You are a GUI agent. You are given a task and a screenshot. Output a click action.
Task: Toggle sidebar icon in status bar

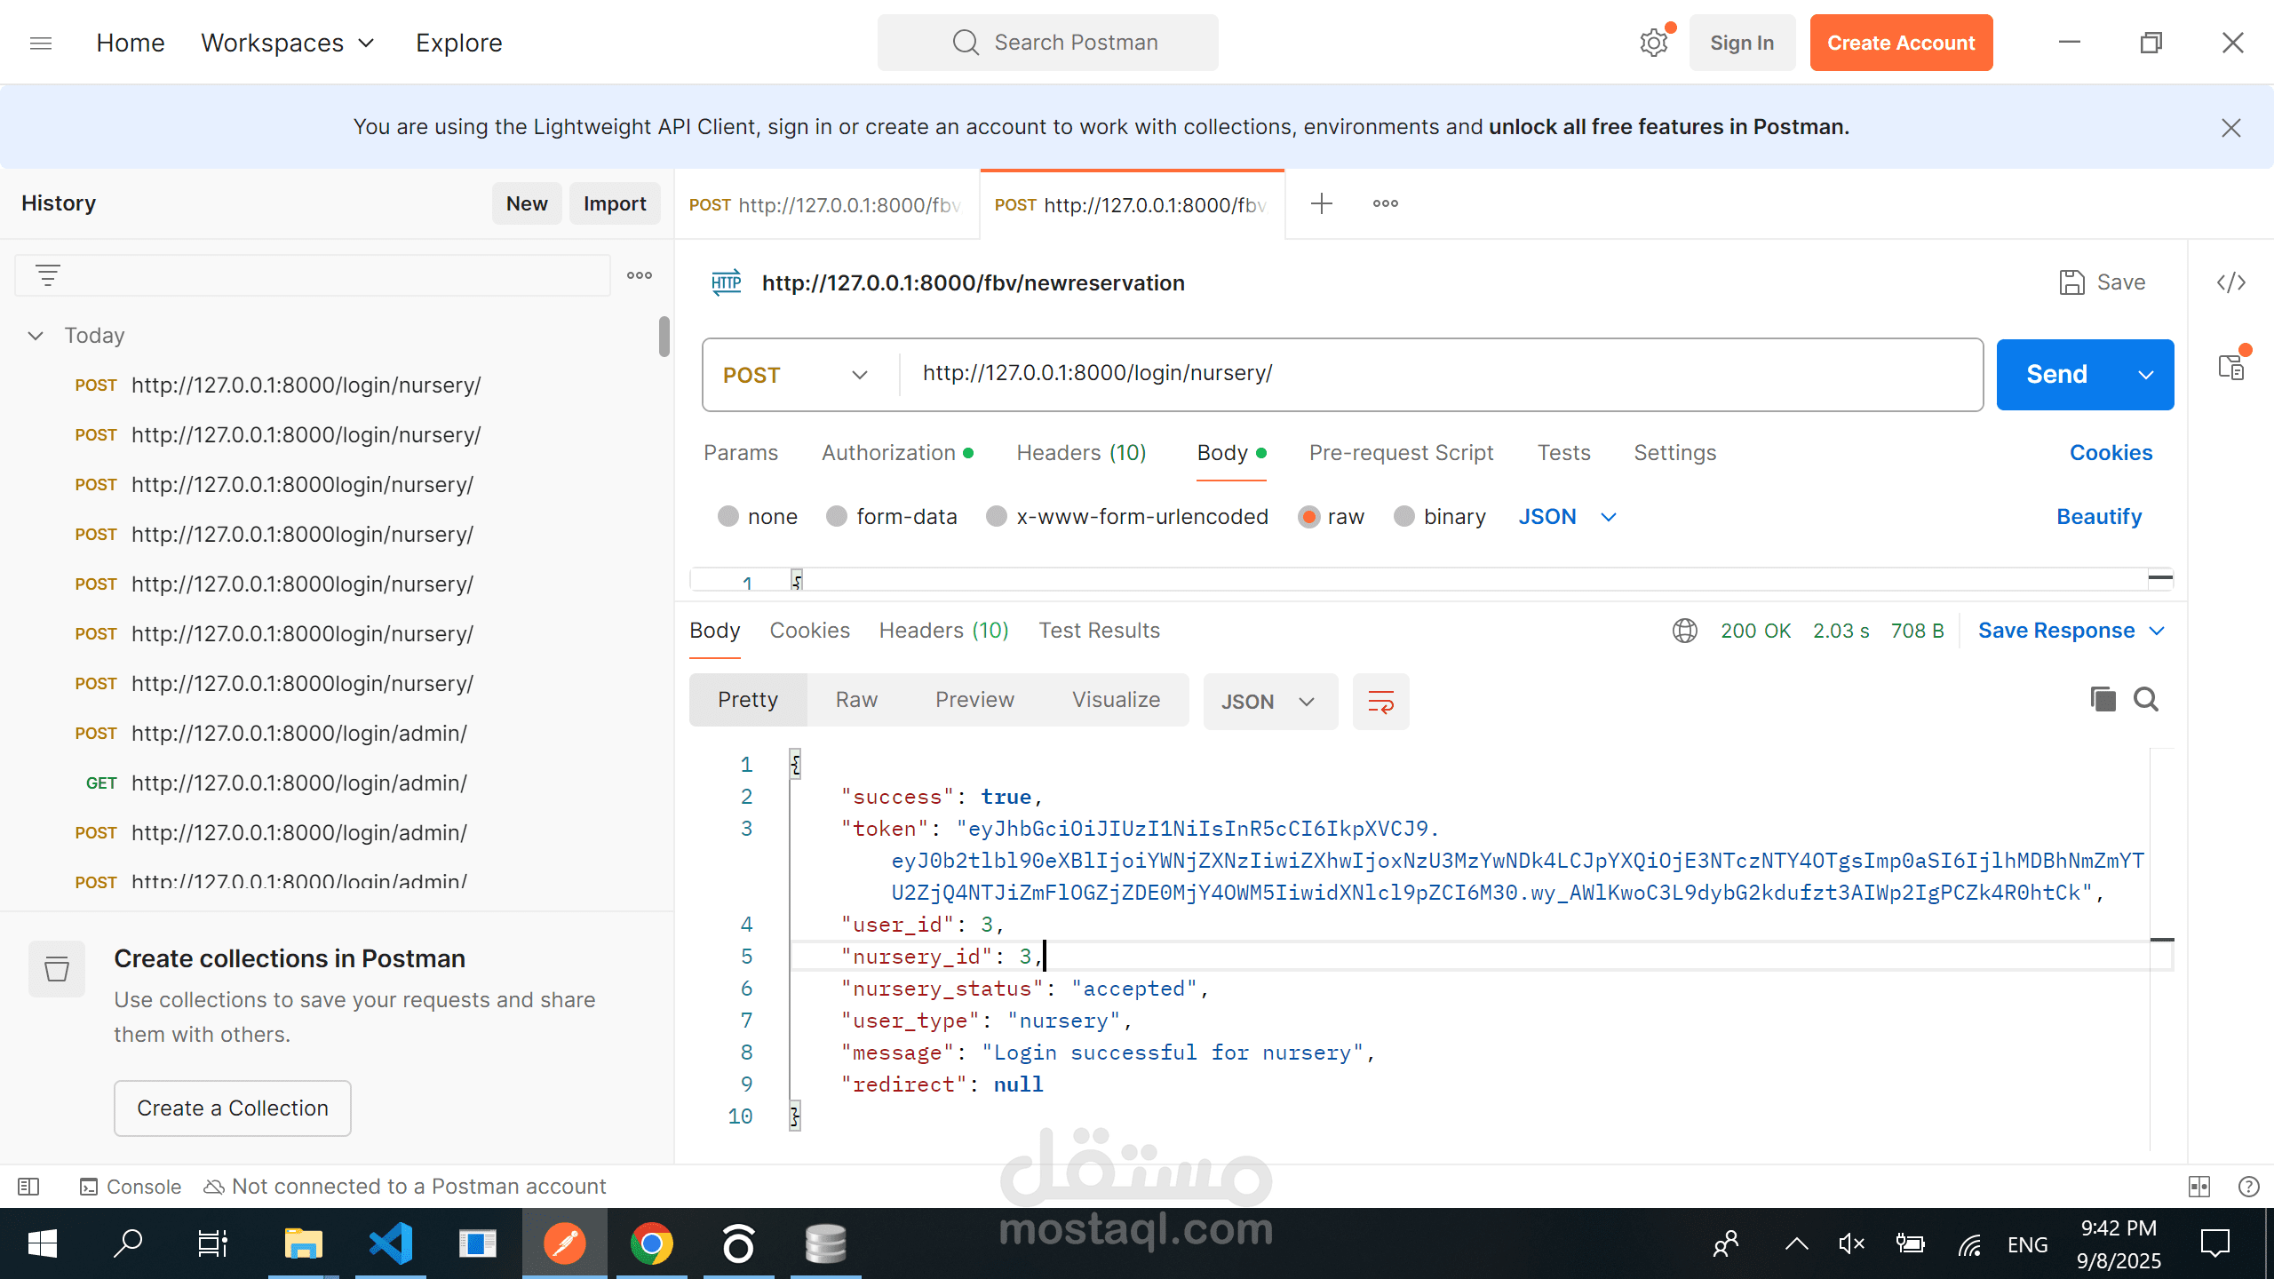[28, 1187]
